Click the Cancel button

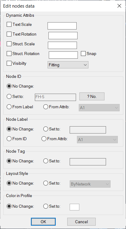click(x=81, y=222)
